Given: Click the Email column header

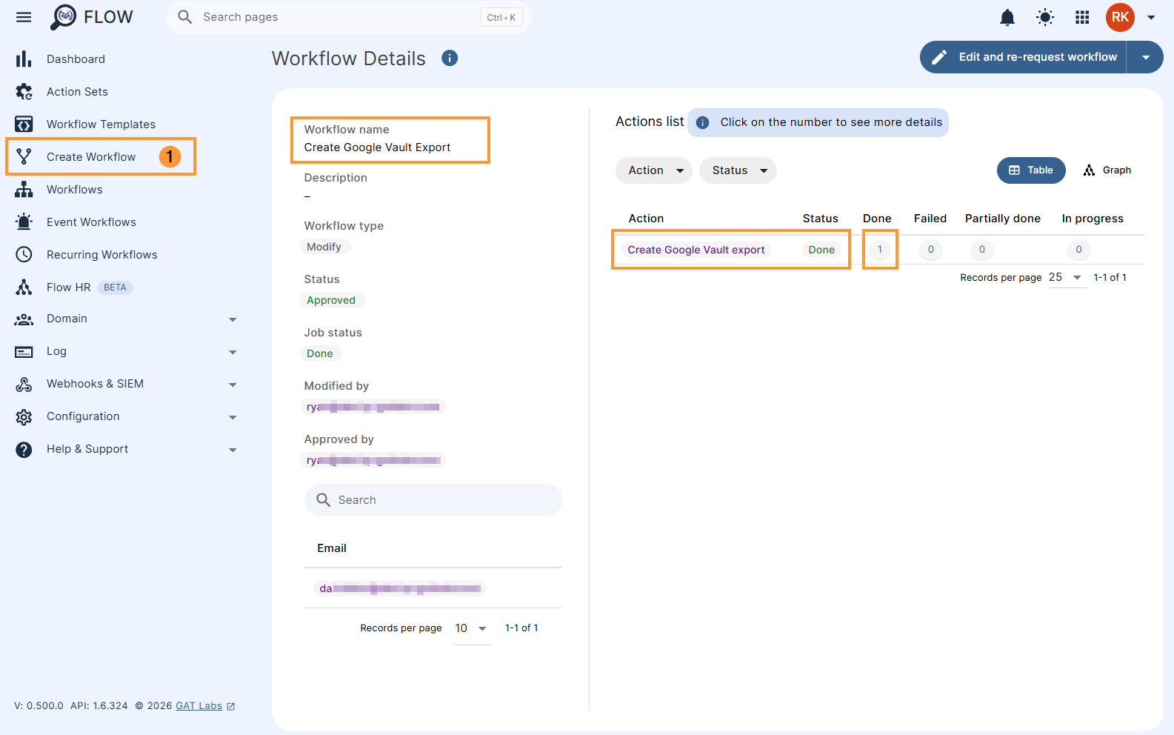Looking at the screenshot, I should coord(332,548).
